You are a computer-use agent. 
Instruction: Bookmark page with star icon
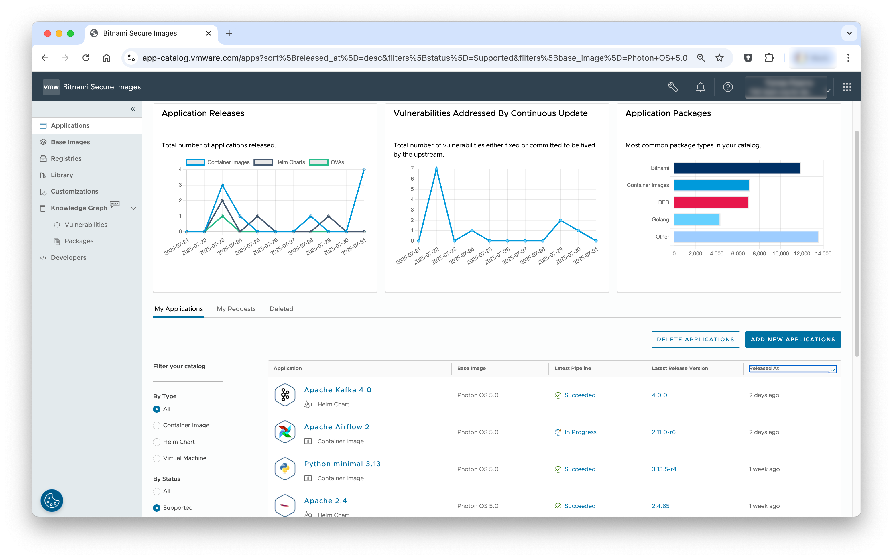click(x=719, y=58)
